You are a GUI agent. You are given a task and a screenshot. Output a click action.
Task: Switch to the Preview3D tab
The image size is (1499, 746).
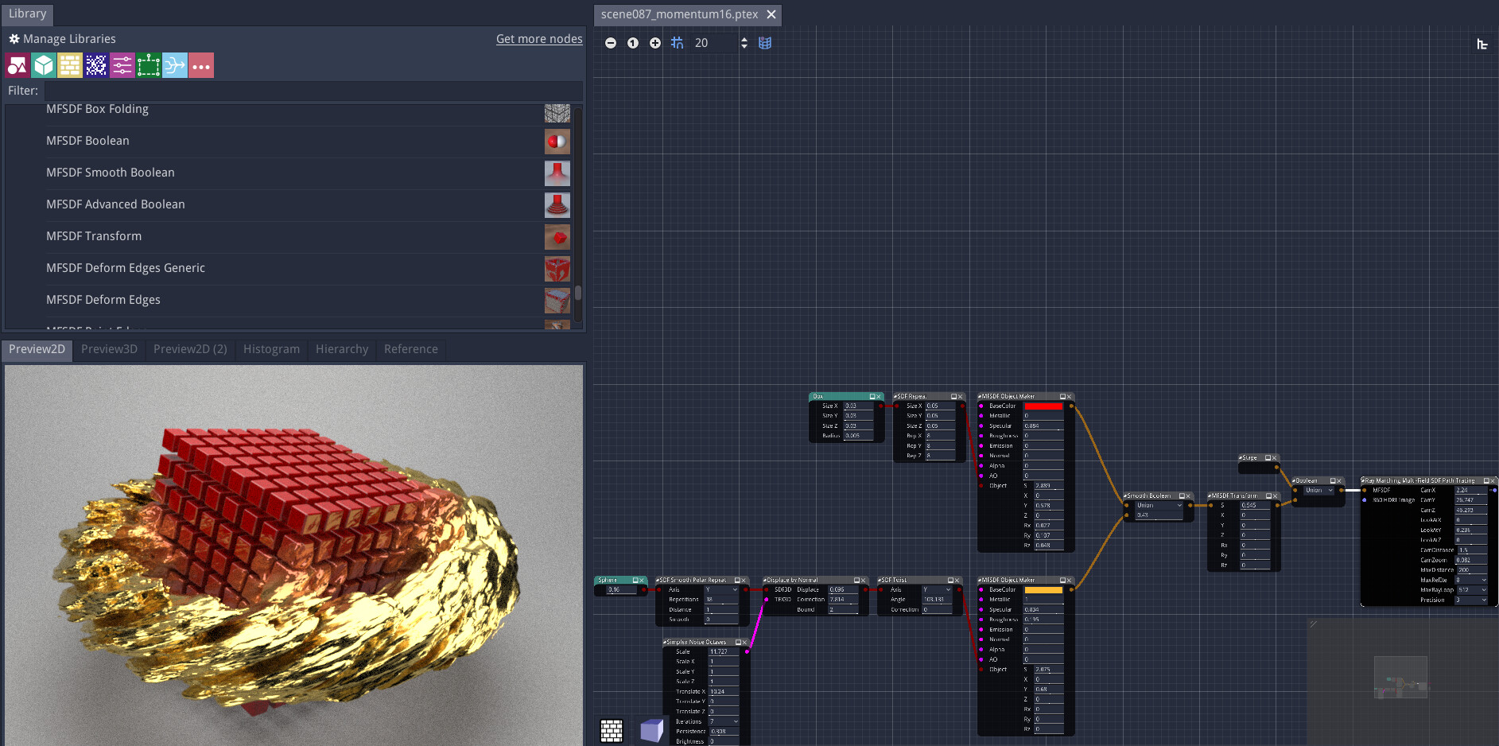[110, 349]
